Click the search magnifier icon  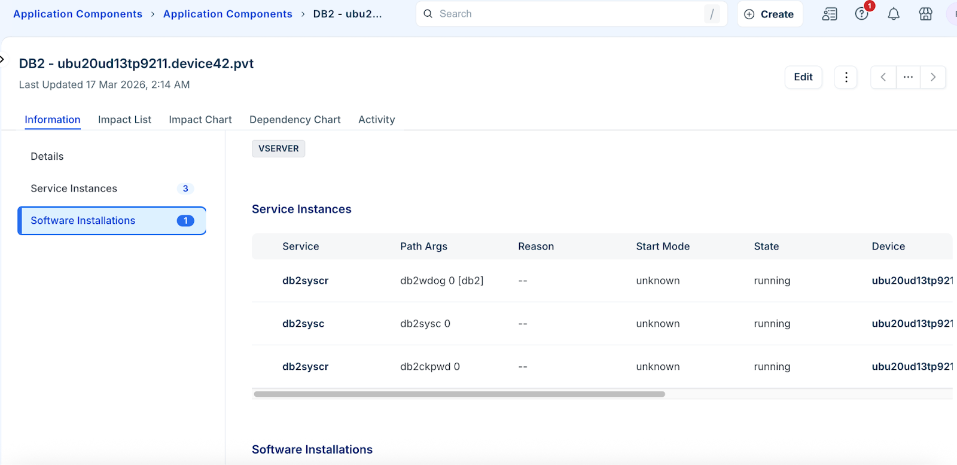coord(428,14)
